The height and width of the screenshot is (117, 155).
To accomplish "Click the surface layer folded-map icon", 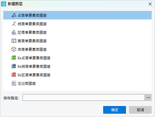I will pos(14,41).
